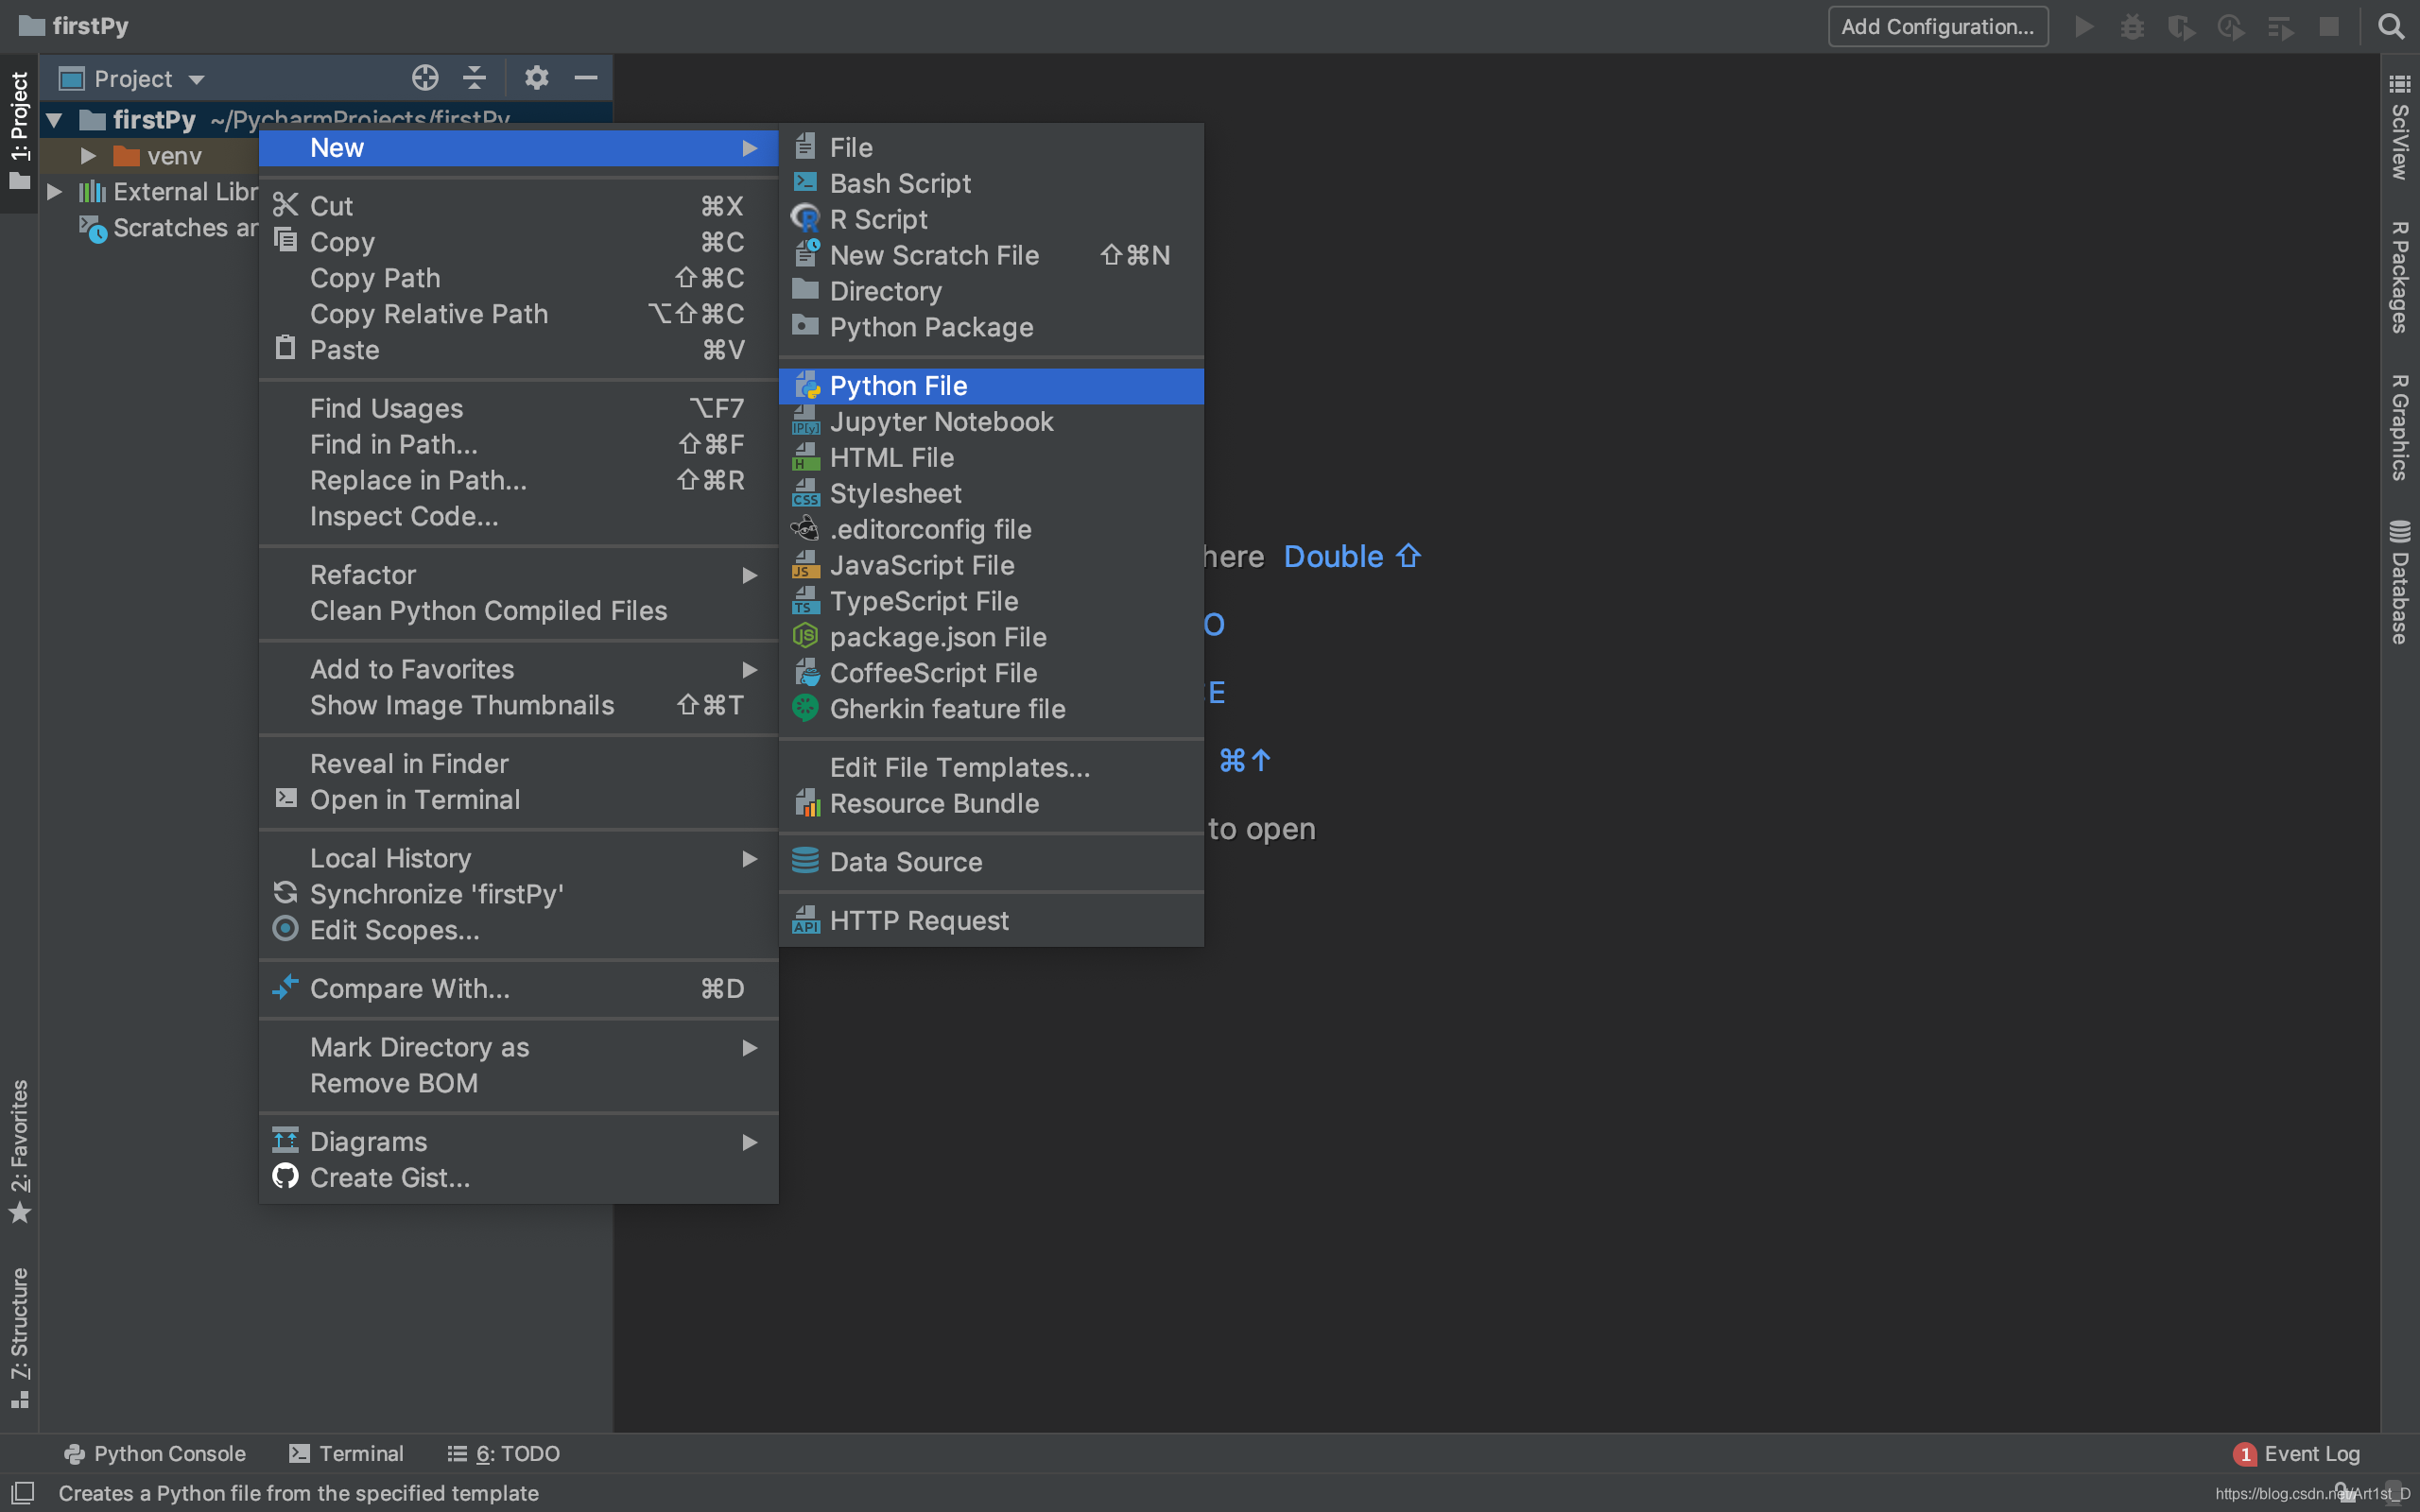Toggle the Favorites tool window

18,1140
